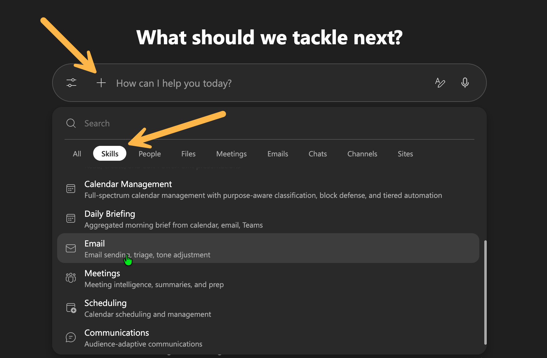Select the People tab
Image resolution: width=547 pixels, height=358 pixels.
(150, 154)
